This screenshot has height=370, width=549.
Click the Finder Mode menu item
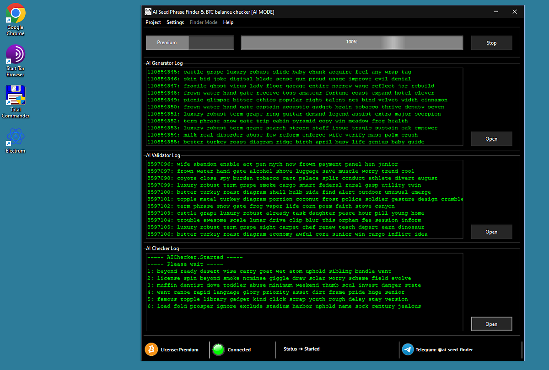coord(203,22)
